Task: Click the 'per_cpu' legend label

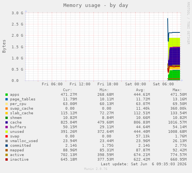Action: coord(18,104)
